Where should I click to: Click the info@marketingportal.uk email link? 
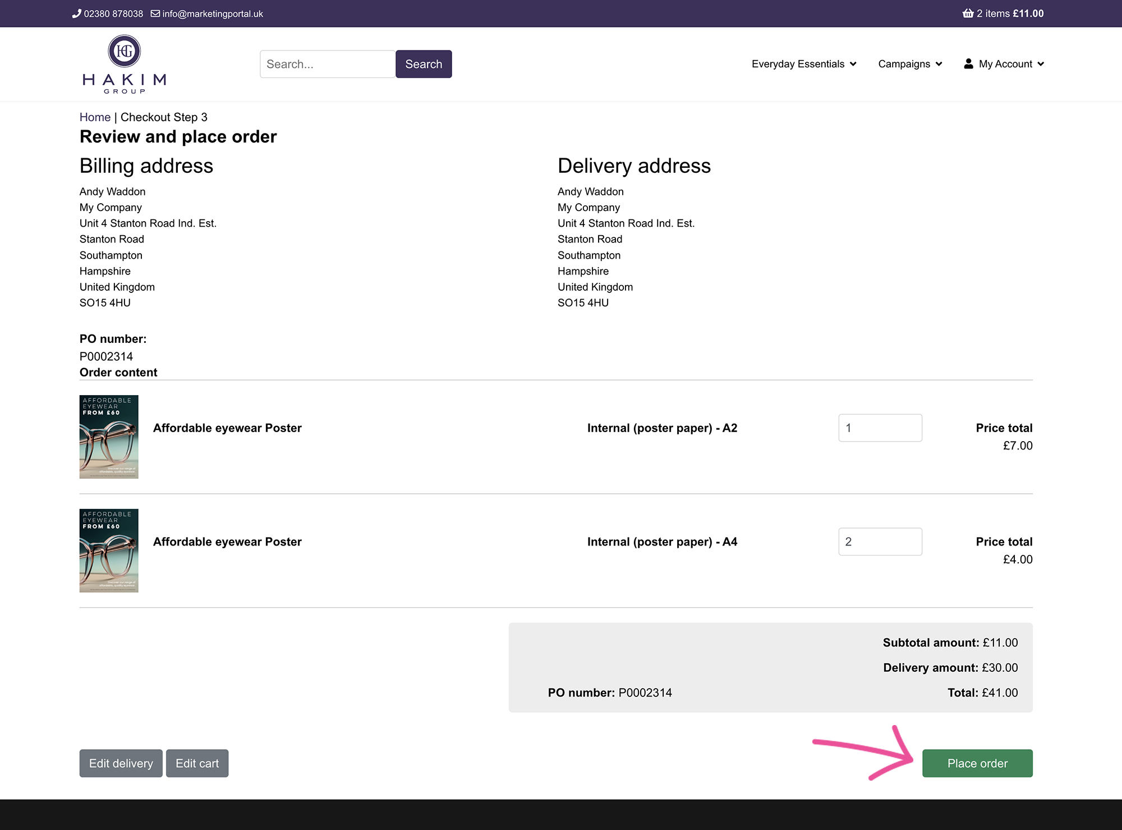213,13
